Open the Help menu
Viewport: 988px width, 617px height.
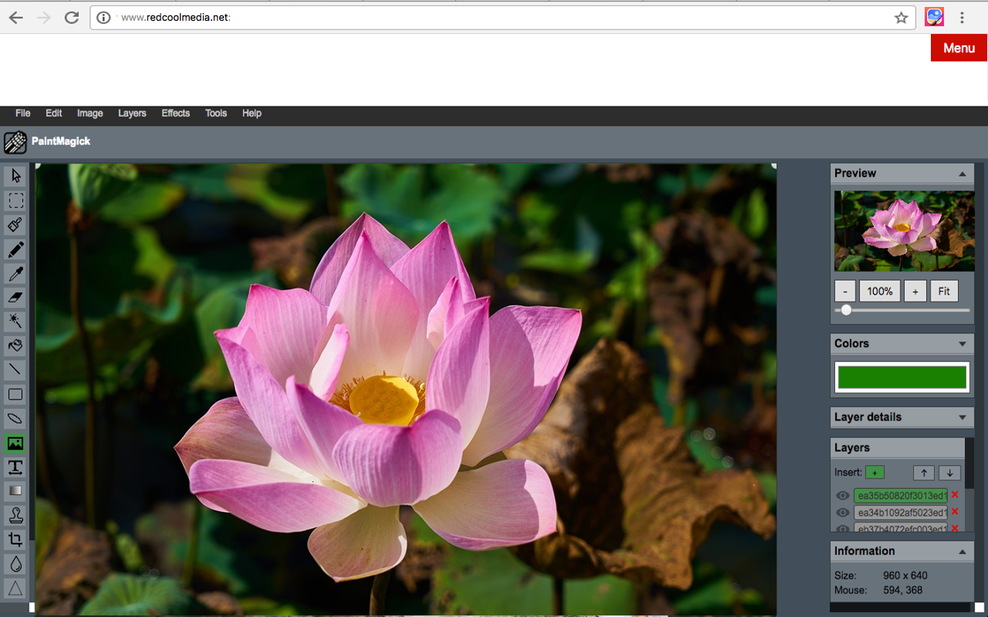(x=252, y=113)
